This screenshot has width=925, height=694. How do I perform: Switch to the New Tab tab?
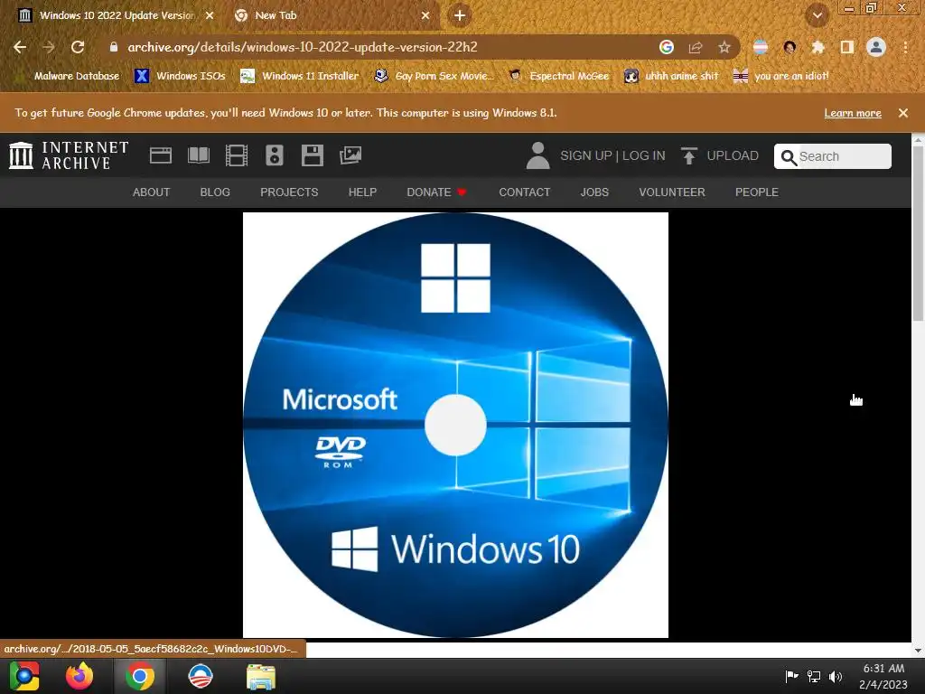pyautogui.click(x=329, y=16)
